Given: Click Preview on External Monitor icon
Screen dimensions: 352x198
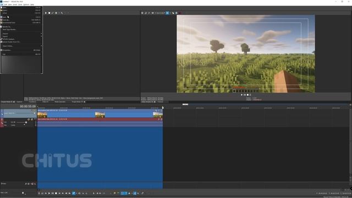Looking at the screenshot, I should click(145, 13).
